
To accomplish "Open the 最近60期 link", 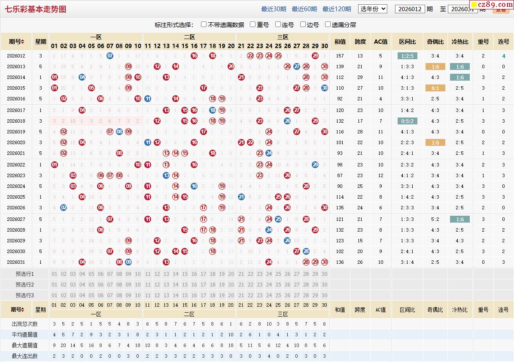I will [304, 9].
